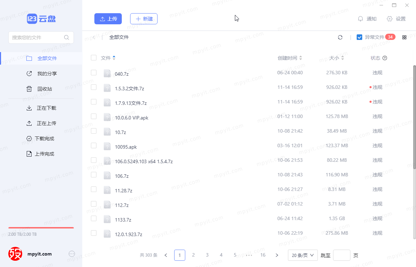The width and height of the screenshot is (416, 267).
Task: Click file name 1133.7z
Action: (123, 220)
